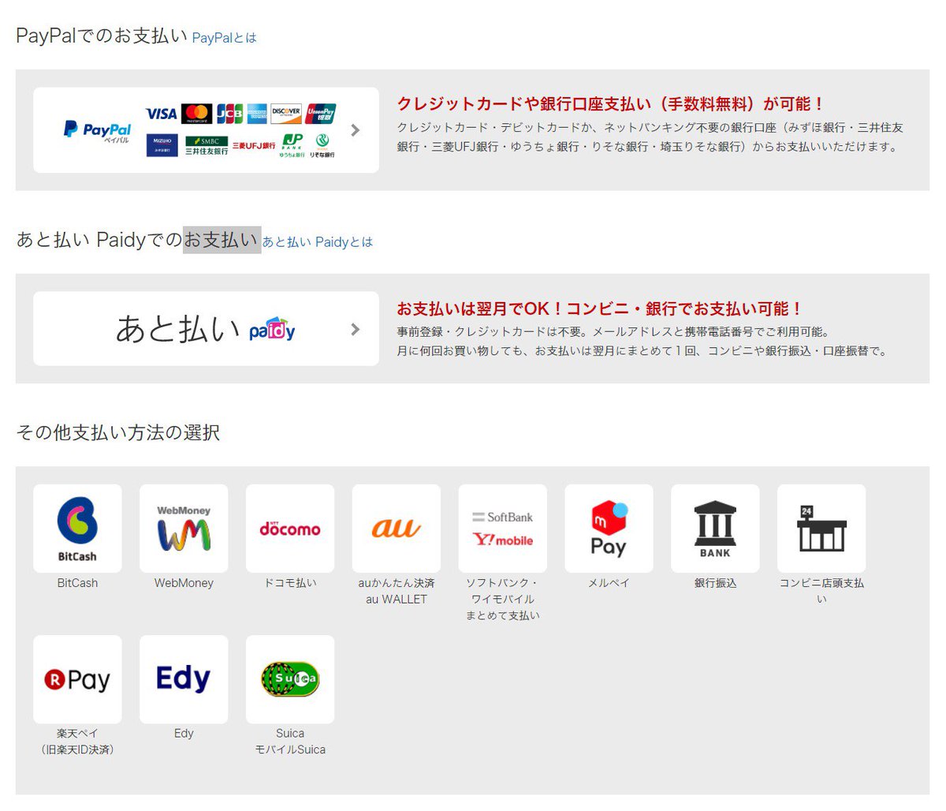Open PayPal payment via chevron arrow
946x811 pixels.
356,130
